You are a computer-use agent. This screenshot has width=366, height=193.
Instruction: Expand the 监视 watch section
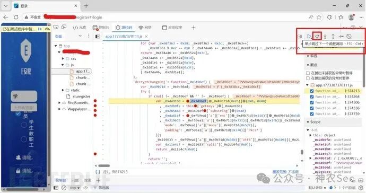[x=308, y=56]
